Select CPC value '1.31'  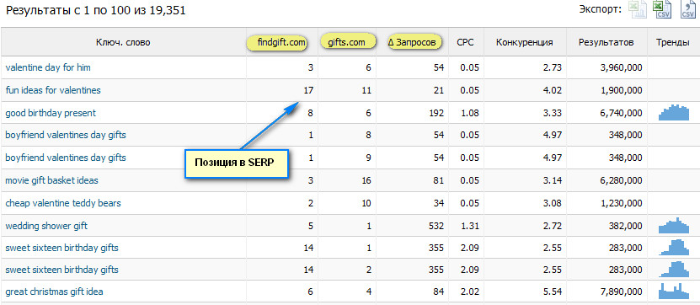[470, 226]
